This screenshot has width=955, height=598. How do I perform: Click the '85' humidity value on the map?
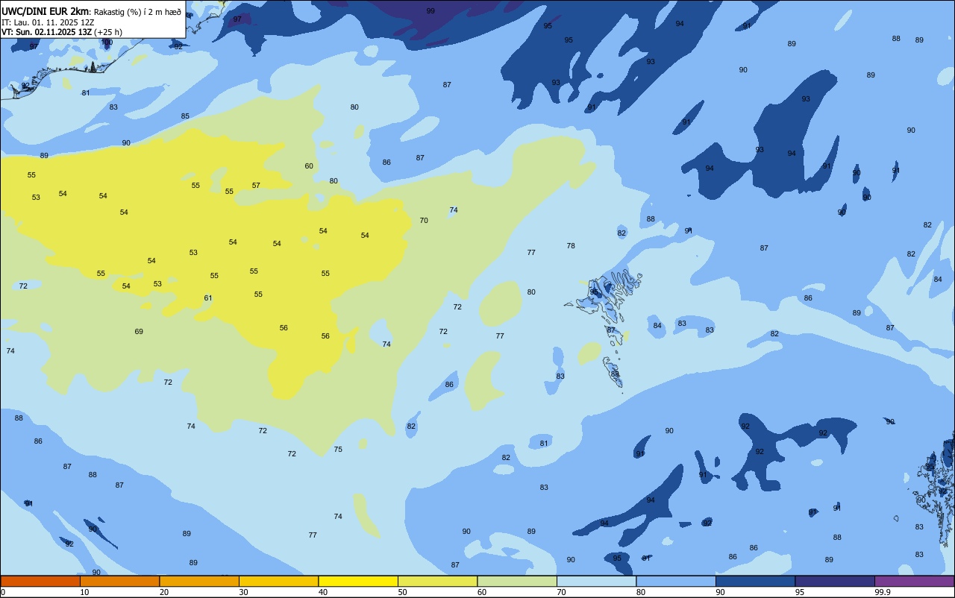point(185,116)
